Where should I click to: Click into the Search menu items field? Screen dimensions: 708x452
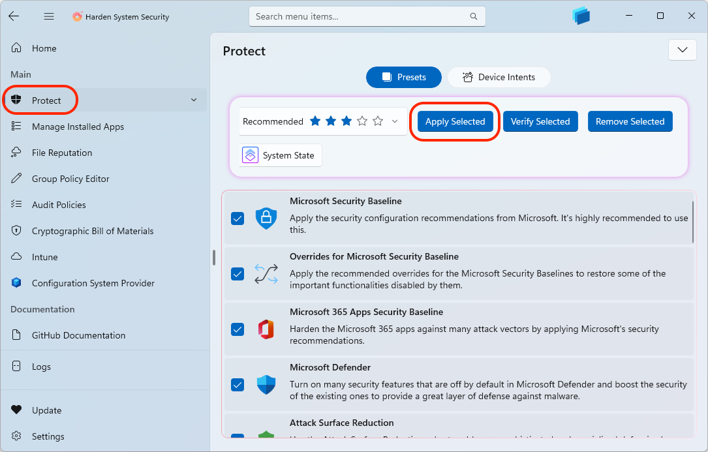click(x=367, y=16)
